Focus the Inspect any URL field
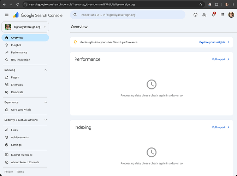237x176 pixels. (x=128, y=15)
